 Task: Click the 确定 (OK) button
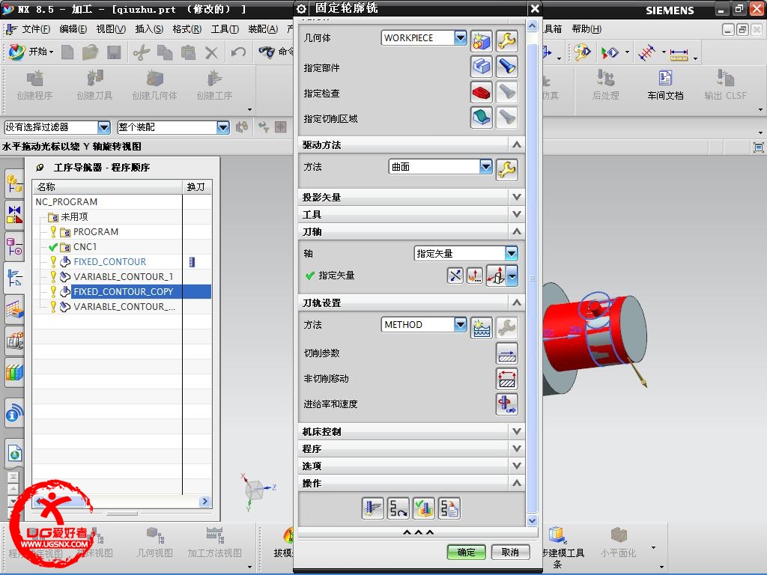(x=466, y=552)
